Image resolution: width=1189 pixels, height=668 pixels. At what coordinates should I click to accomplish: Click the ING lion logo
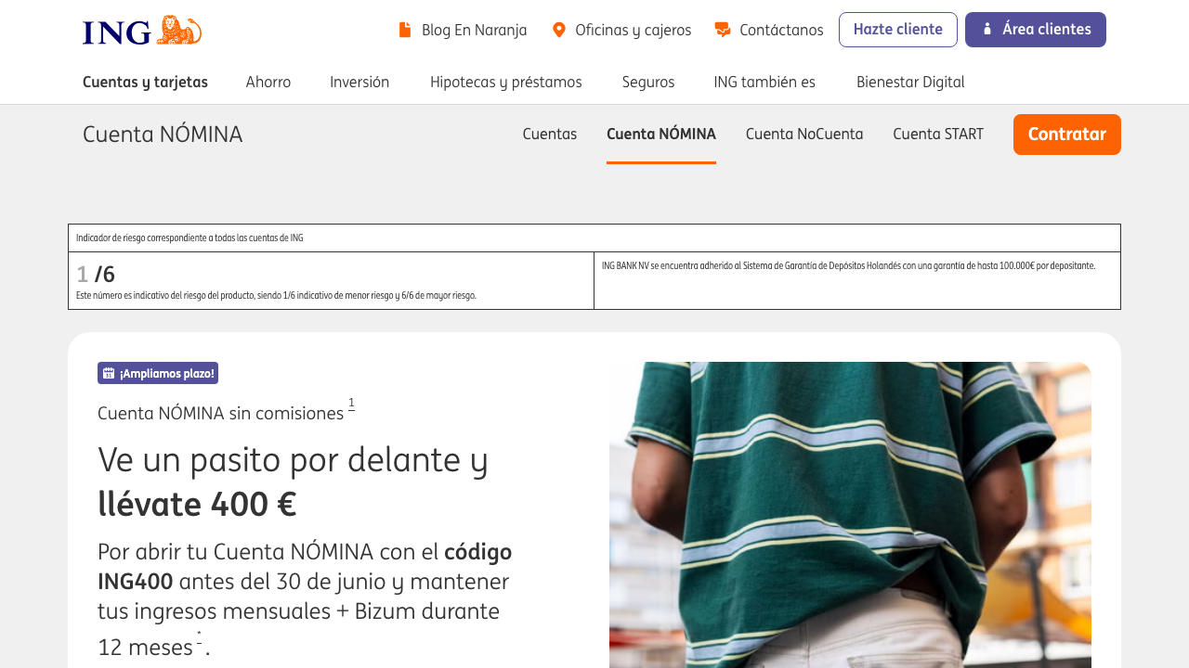[142, 31]
